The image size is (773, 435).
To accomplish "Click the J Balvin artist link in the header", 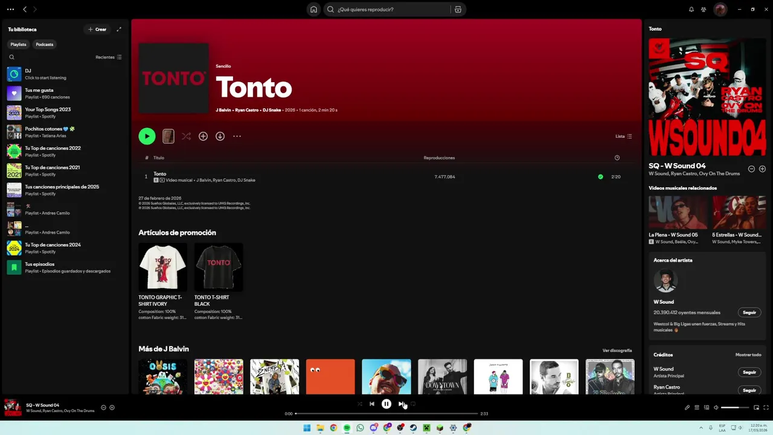I will pyautogui.click(x=223, y=110).
